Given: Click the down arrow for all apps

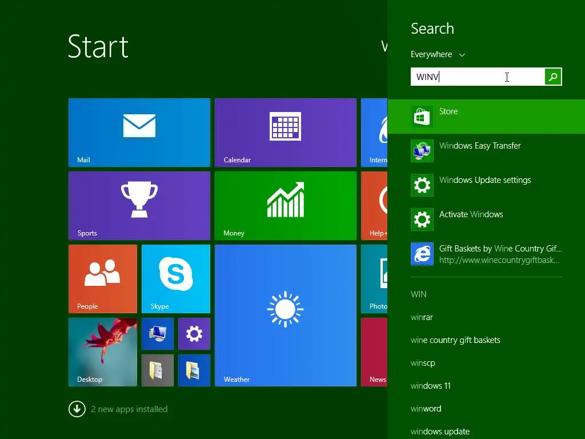Looking at the screenshot, I should click(77, 409).
